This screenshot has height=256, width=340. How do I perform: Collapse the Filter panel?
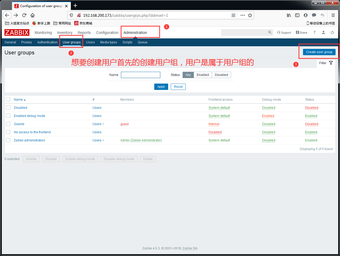326,63
